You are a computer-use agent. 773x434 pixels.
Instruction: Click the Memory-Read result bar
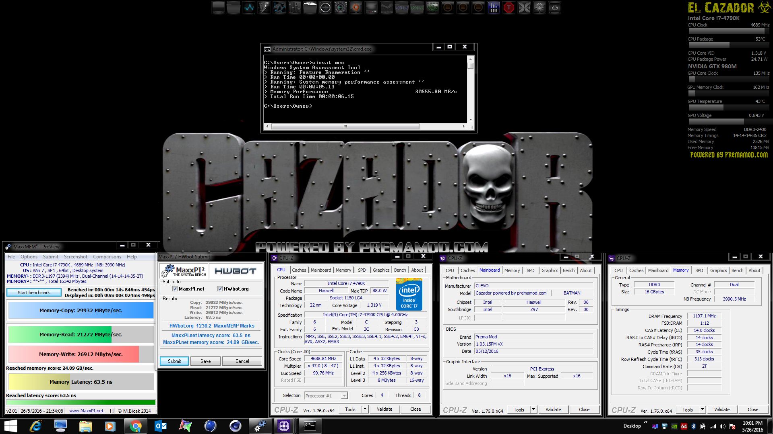(81, 334)
